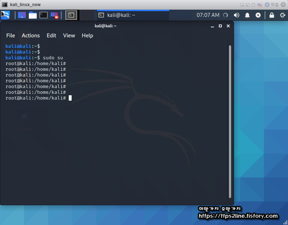Open the file manager panel icon

coord(33,15)
